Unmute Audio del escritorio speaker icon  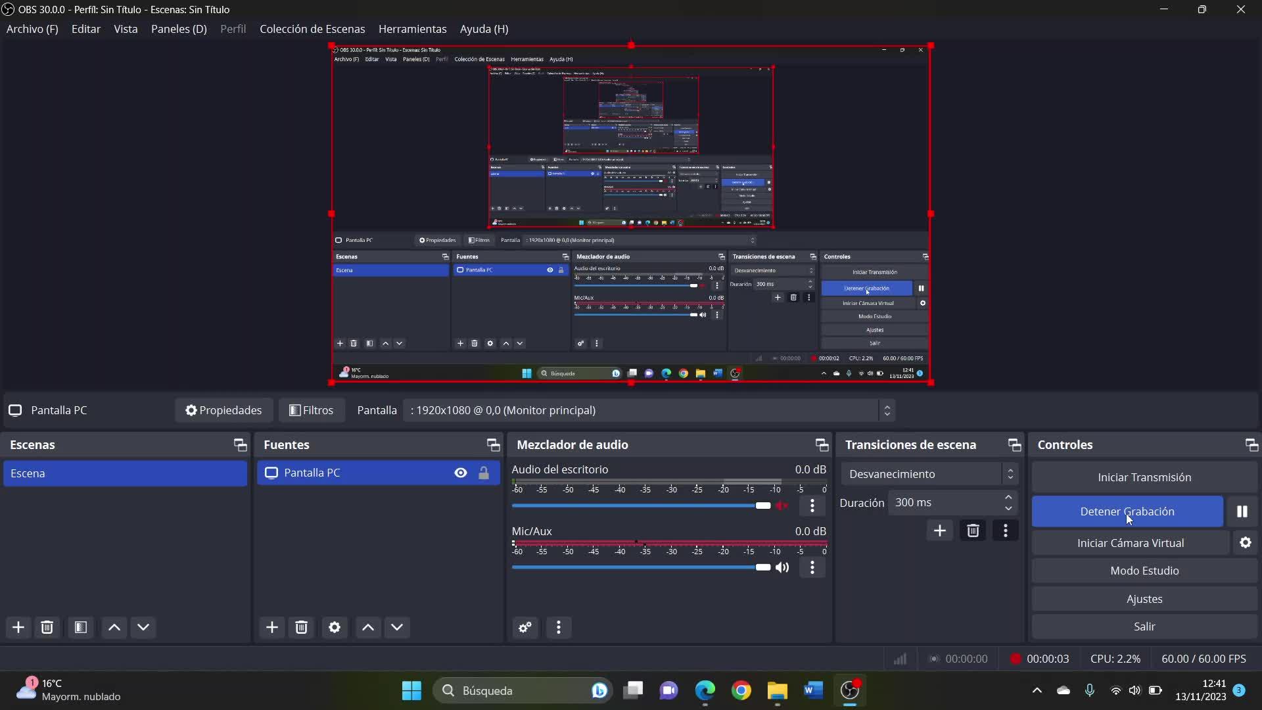[782, 506]
